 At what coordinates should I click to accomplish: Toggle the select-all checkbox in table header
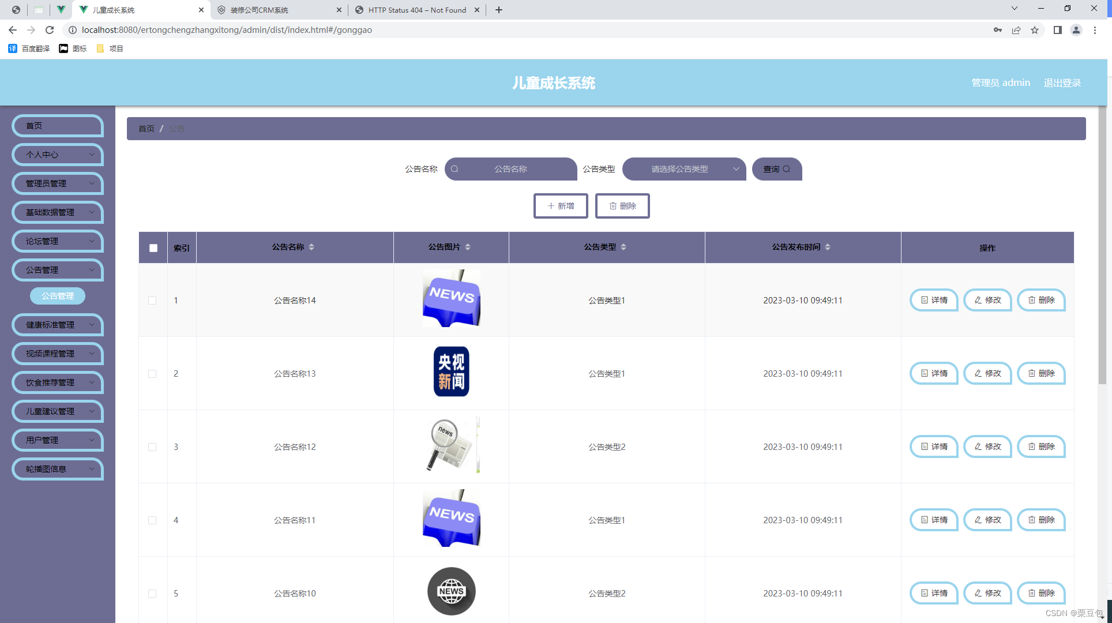tap(153, 248)
